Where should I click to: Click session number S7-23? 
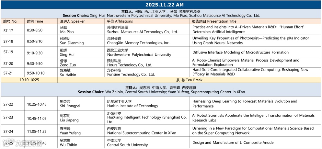coord(8,117)
